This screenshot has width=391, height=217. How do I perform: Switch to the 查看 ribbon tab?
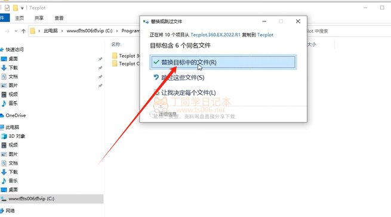pyautogui.click(x=59, y=18)
